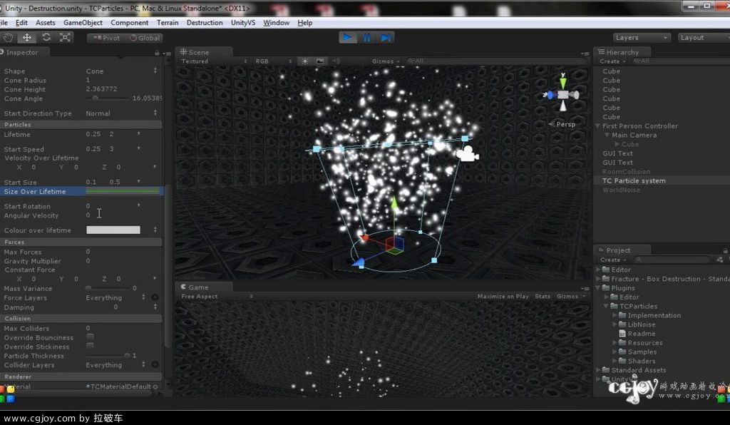The height and width of the screenshot is (425, 730).
Task: Open the Edit menu
Action: tap(21, 22)
